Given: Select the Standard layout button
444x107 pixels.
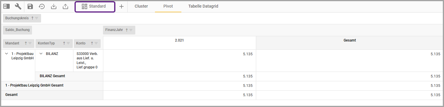Looking at the screenshot, I should (95, 6).
